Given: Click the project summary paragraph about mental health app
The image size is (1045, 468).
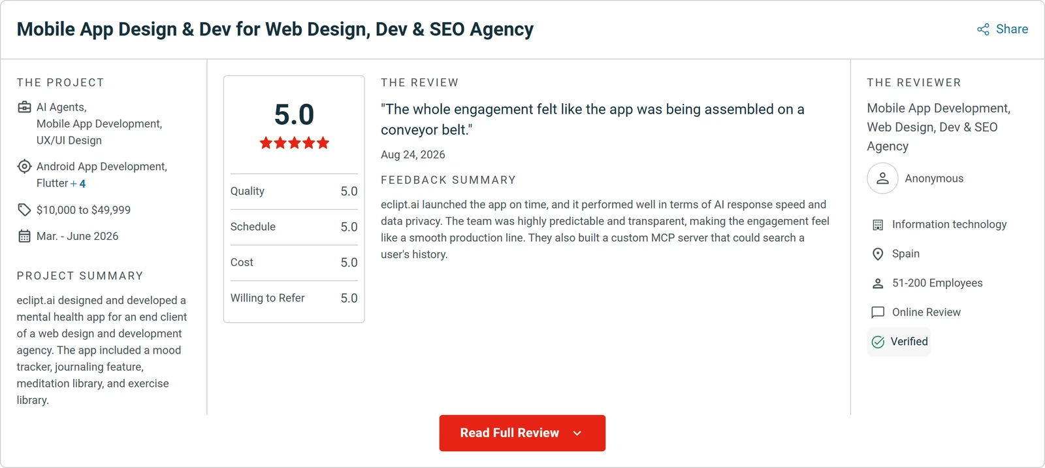Looking at the screenshot, I should coord(102,350).
